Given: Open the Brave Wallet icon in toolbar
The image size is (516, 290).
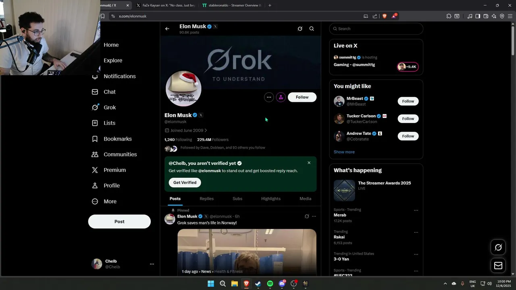Looking at the screenshot, I should click(486, 16).
